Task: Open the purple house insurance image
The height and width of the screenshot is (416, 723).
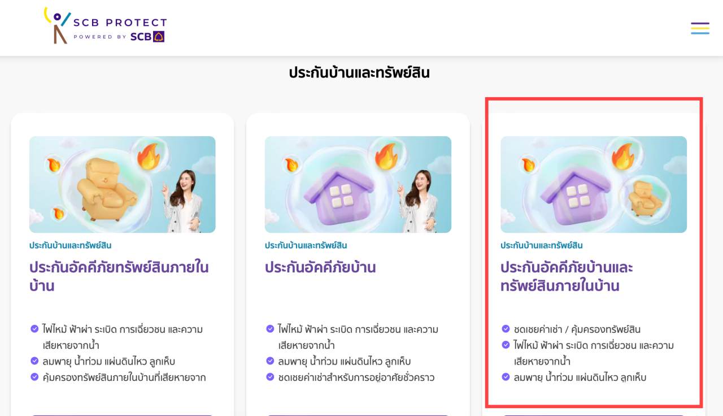Action: pyautogui.click(x=358, y=184)
